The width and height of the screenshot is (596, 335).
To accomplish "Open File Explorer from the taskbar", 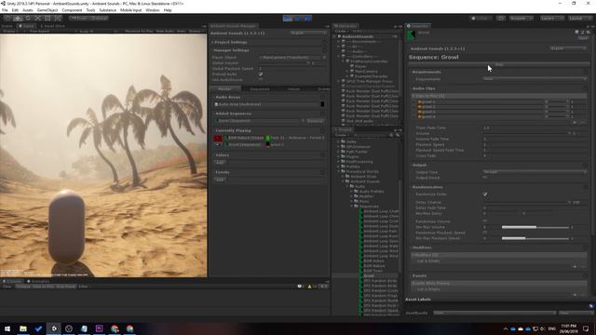I will point(23,328).
